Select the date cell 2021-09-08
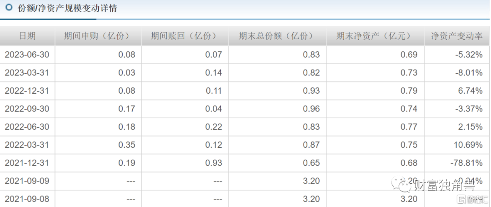 27,199
